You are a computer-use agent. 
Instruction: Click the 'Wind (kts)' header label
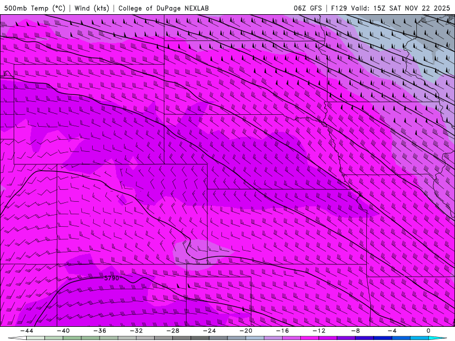(92, 8)
